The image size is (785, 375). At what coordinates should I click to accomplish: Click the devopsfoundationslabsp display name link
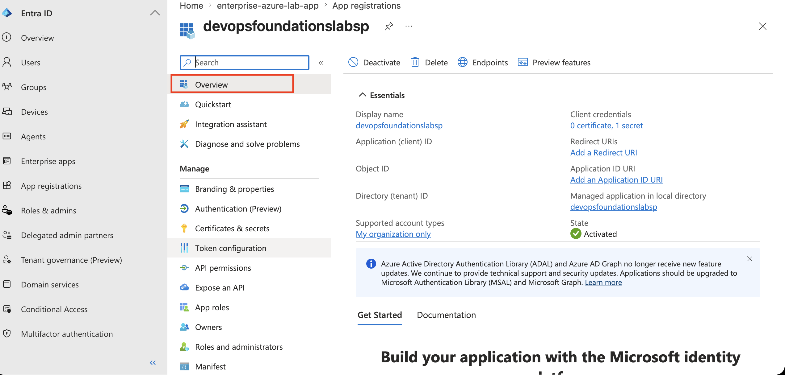click(x=399, y=126)
